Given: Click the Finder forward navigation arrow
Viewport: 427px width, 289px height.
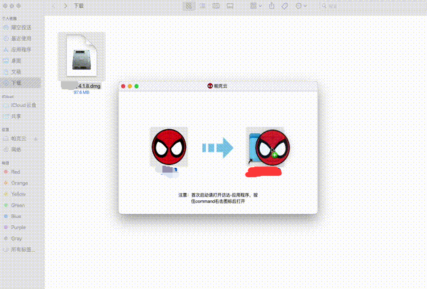Looking at the screenshot, I should pyautogui.click(x=66, y=5).
